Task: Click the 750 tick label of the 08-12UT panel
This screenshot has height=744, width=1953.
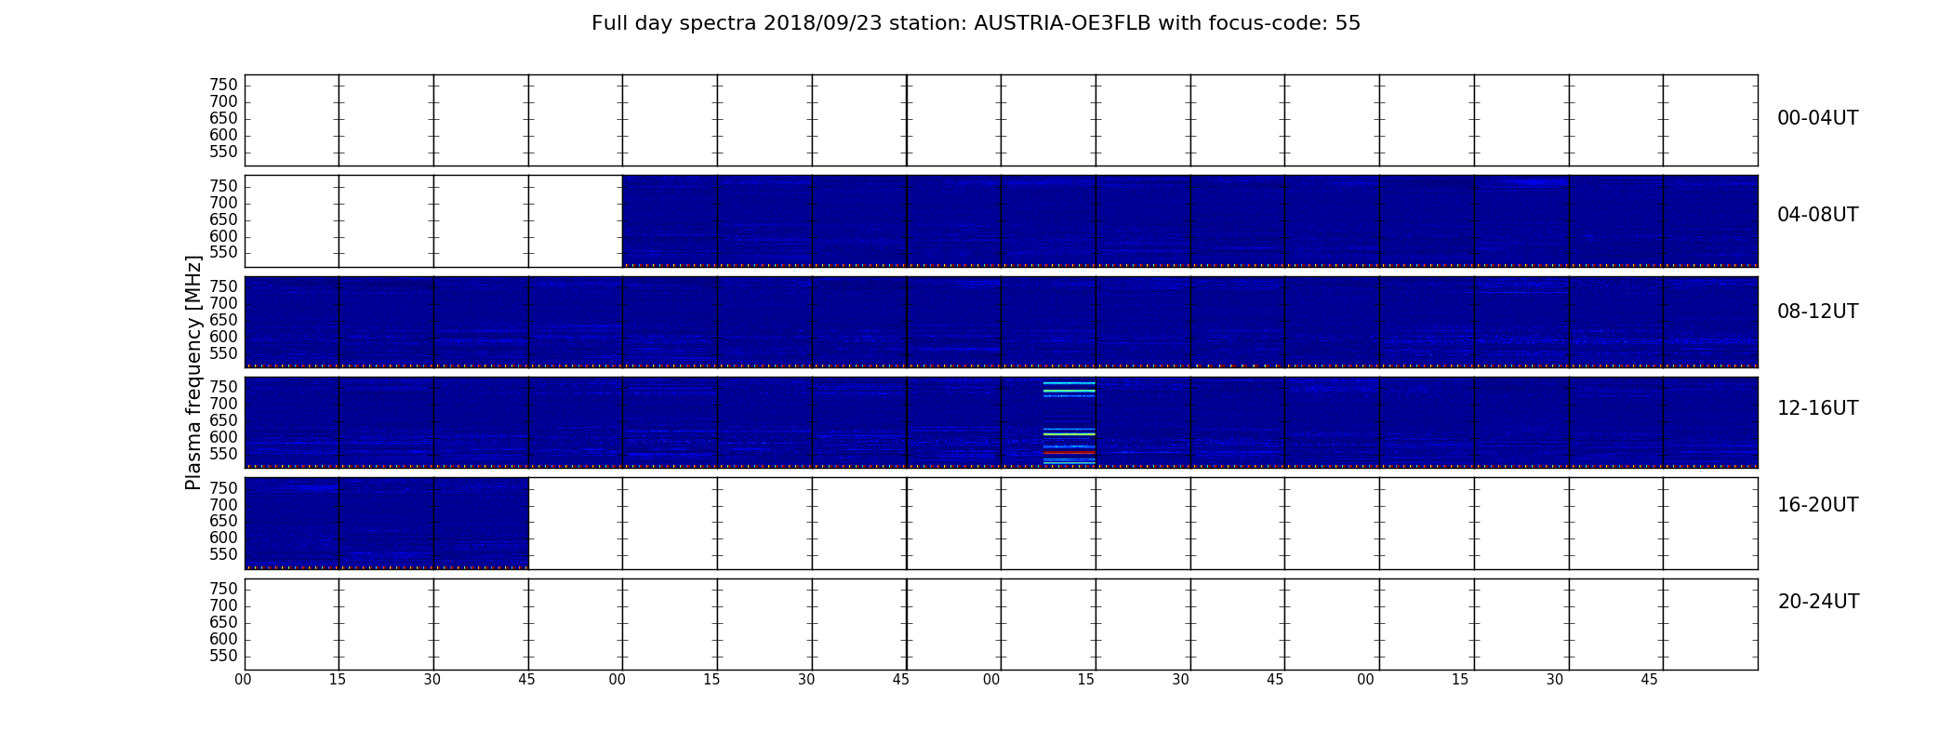Action: point(223,286)
